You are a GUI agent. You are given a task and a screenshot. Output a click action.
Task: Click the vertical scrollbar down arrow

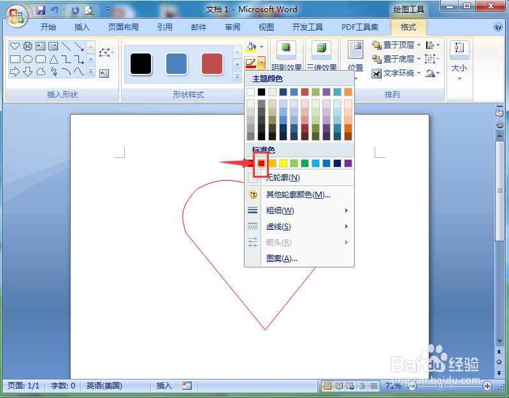tap(499, 341)
